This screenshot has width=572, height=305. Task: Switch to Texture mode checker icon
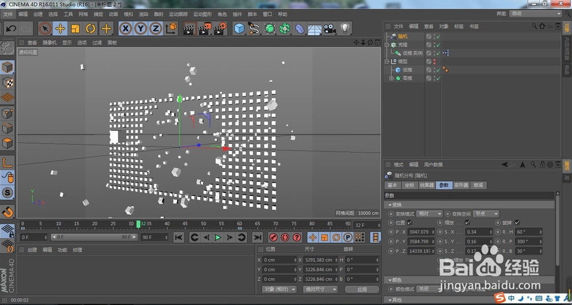[7, 82]
